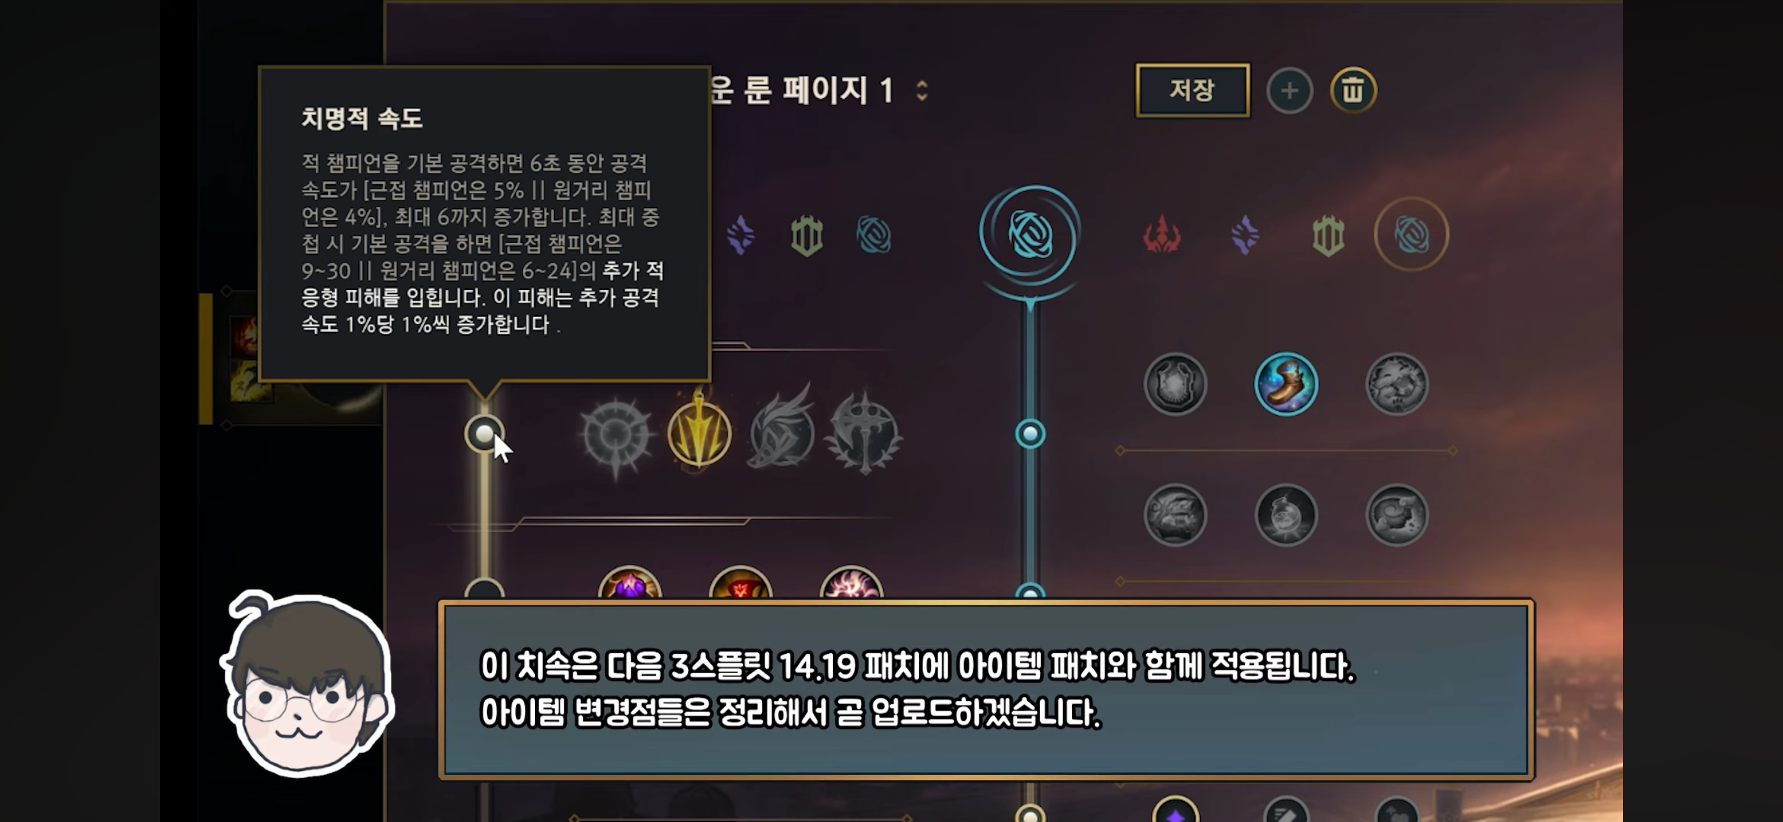The width and height of the screenshot is (1783, 822).
Task: Select the red Domination secondary path icon
Action: (x=1162, y=234)
